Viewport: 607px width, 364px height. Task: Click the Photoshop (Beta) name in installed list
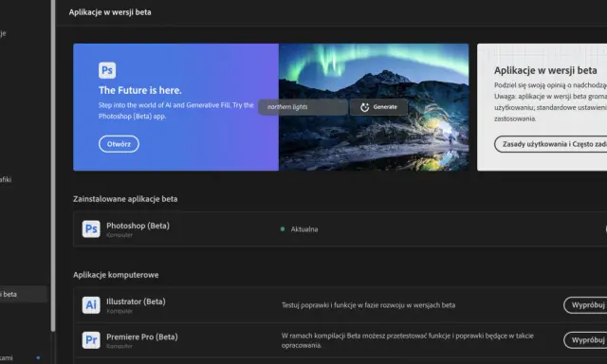coord(138,226)
